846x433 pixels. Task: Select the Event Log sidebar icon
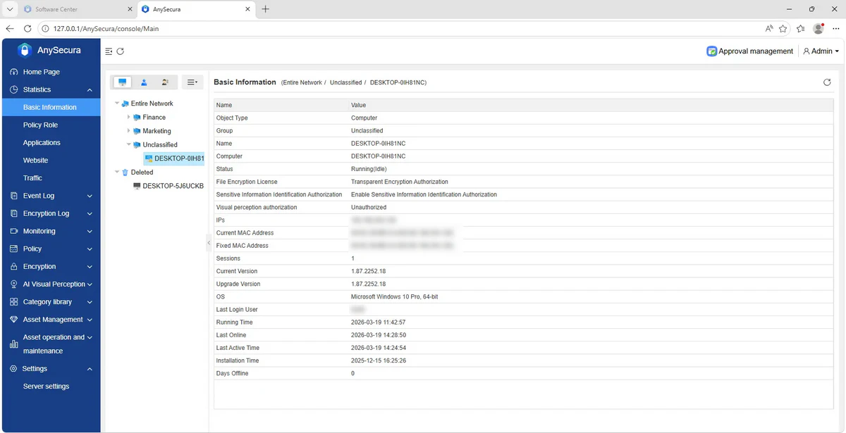tap(14, 195)
